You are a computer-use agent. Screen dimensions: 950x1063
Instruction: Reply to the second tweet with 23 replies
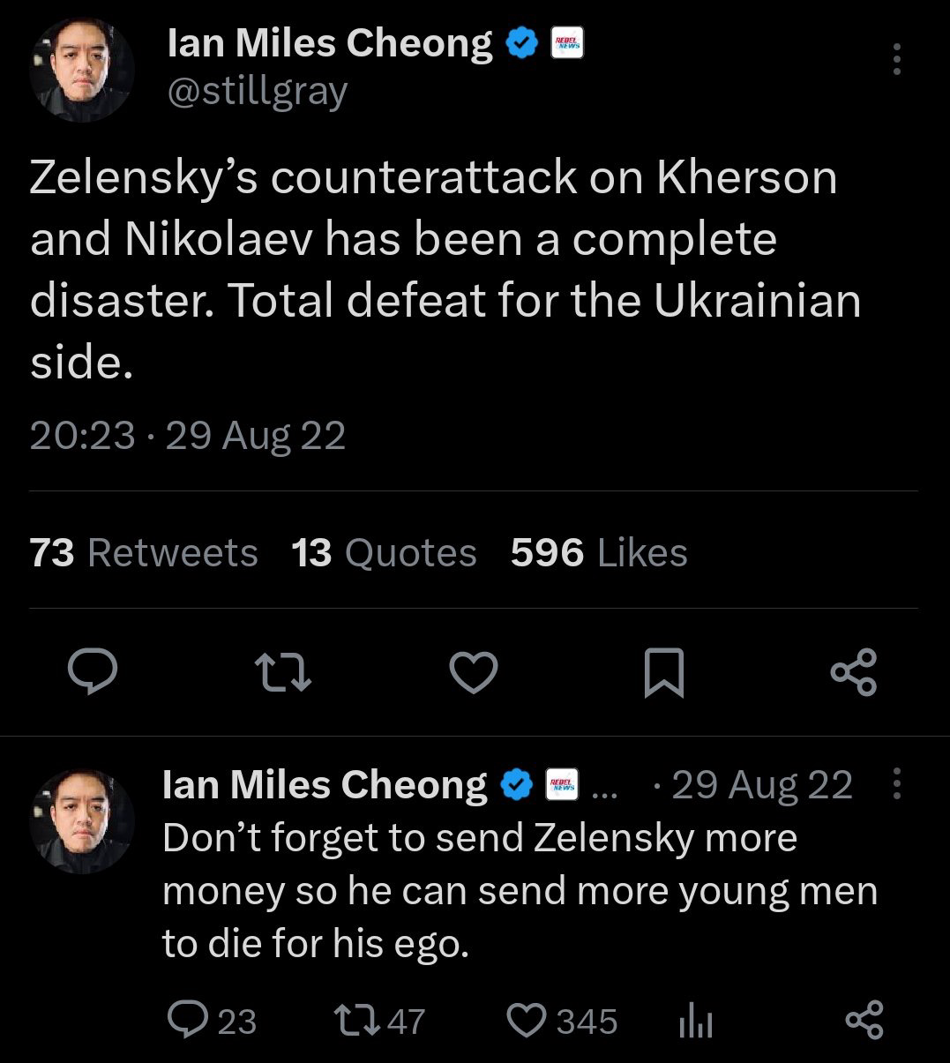pyautogui.click(x=212, y=1021)
